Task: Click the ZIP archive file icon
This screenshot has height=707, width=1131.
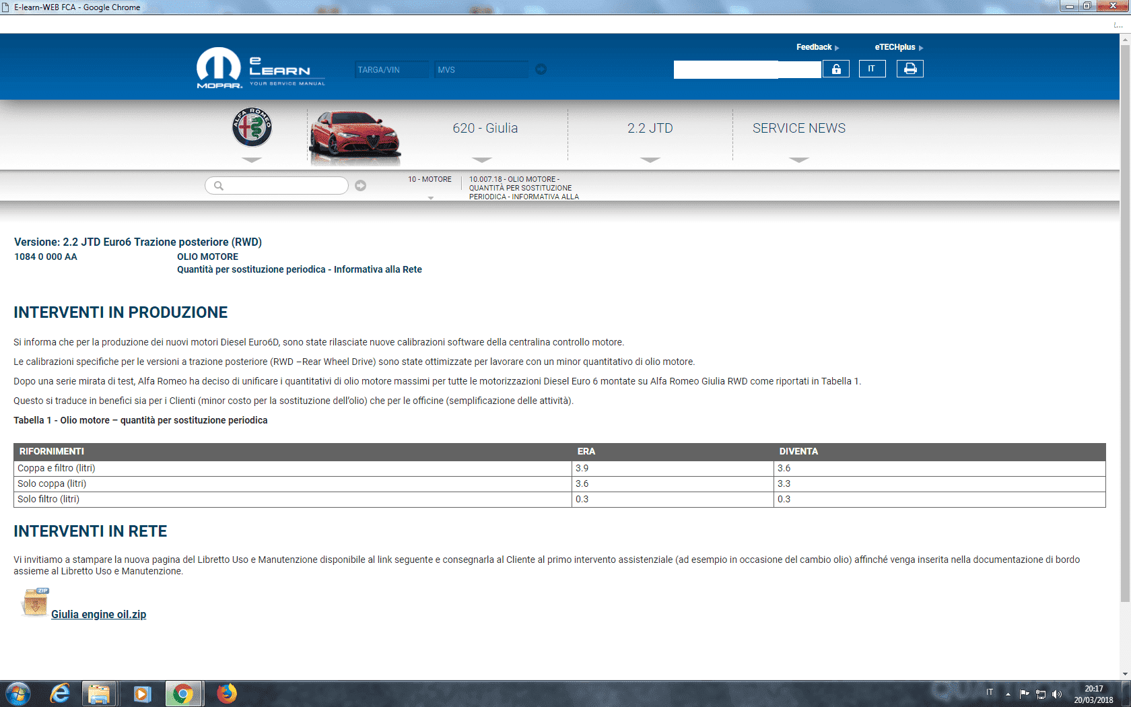Action: (35, 602)
